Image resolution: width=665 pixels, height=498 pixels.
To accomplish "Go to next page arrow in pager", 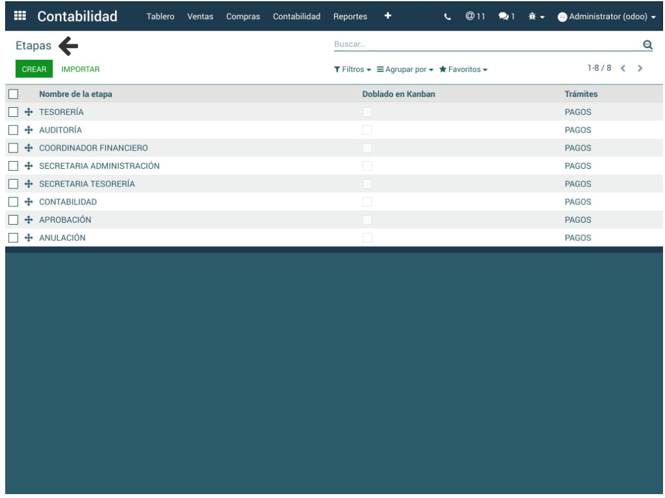I will point(640,68).
